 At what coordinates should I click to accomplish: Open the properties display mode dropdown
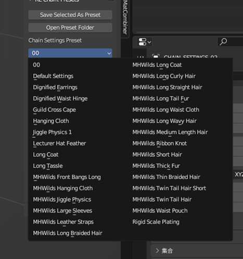pyautogui.click(x=145, y=42)
